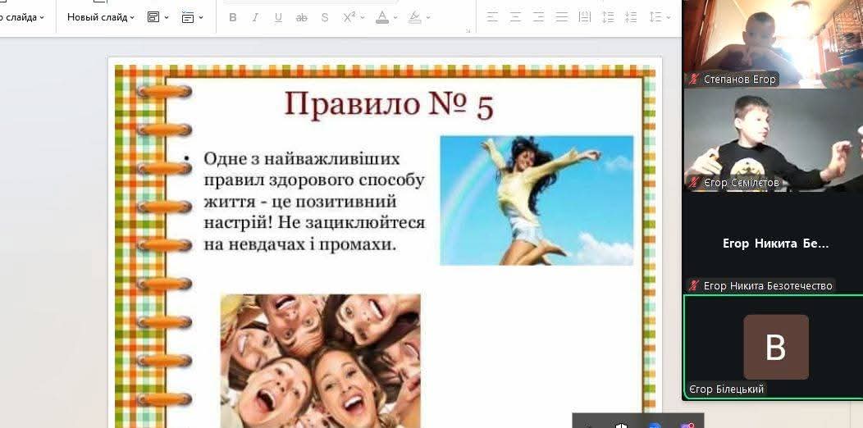Toggle underline formatting

pos(278,17)
